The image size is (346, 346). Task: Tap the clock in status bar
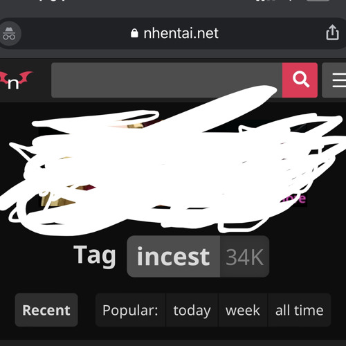tap(52, 1)
